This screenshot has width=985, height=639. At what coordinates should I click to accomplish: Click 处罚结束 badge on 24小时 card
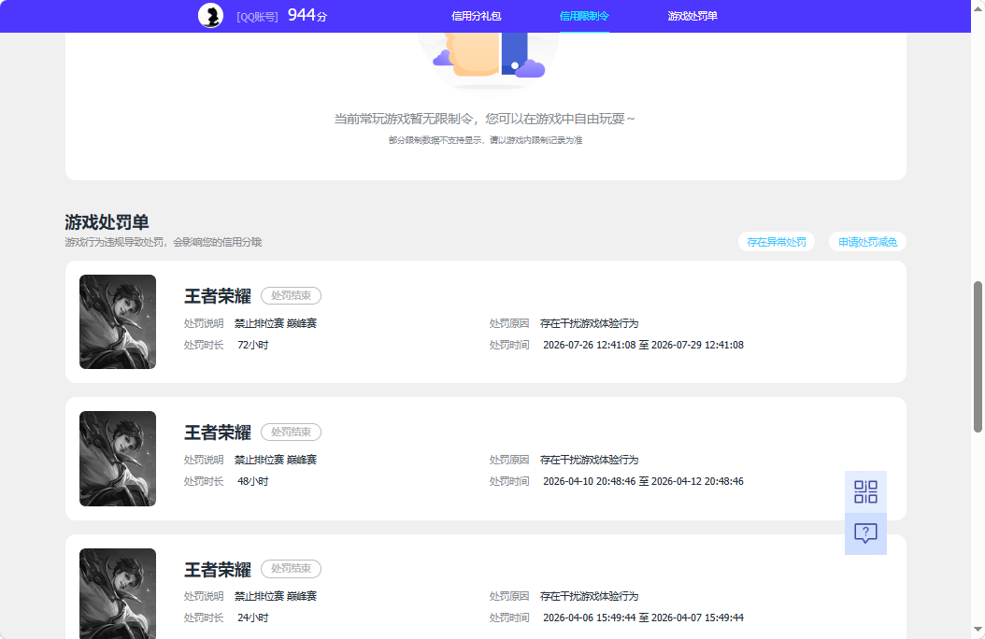click(x=291, y=569)
